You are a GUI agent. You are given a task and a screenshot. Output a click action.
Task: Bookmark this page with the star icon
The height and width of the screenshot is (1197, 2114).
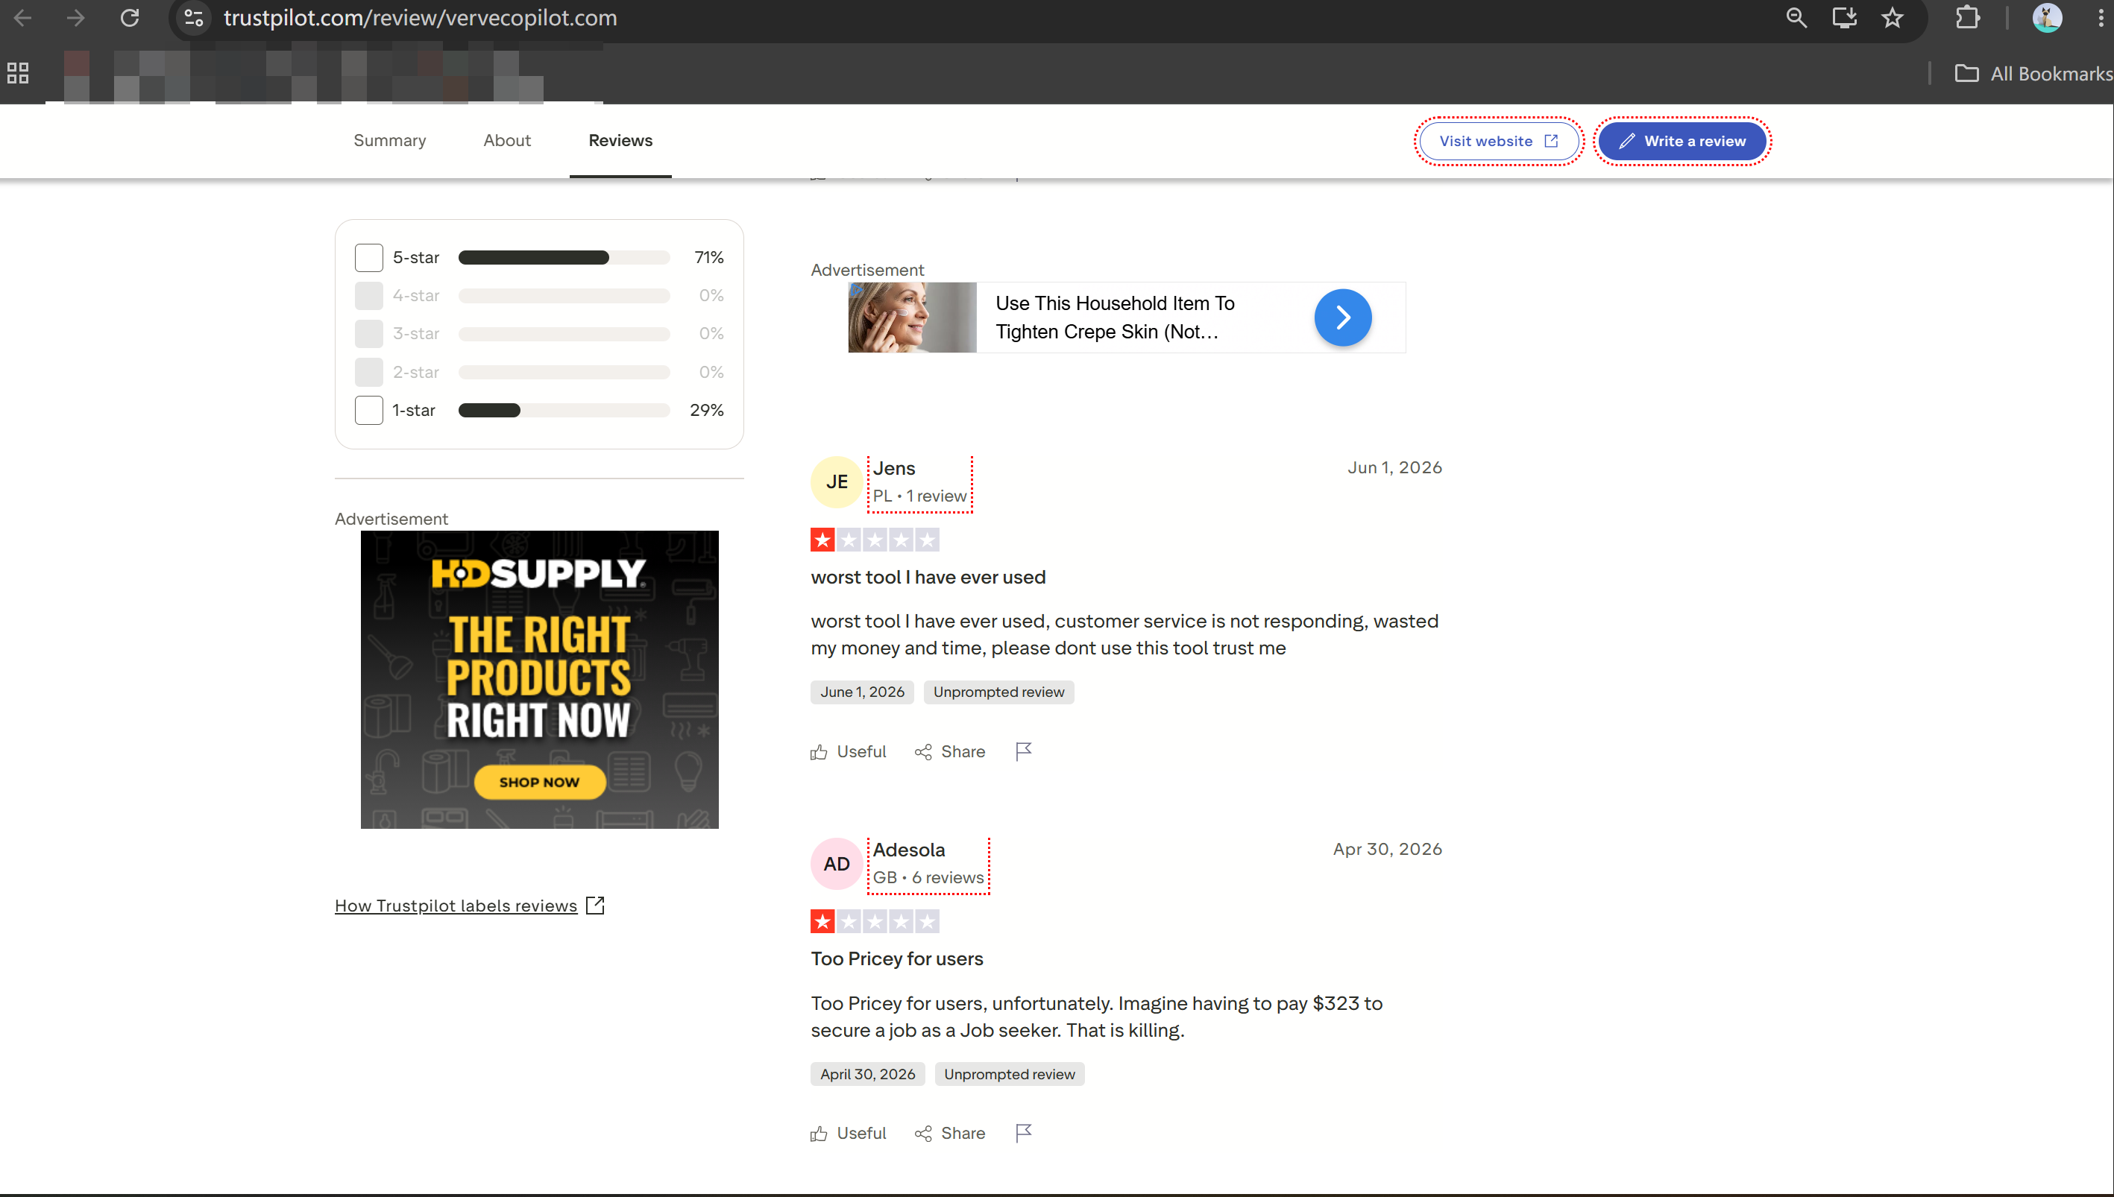(x=1892, y=17)
